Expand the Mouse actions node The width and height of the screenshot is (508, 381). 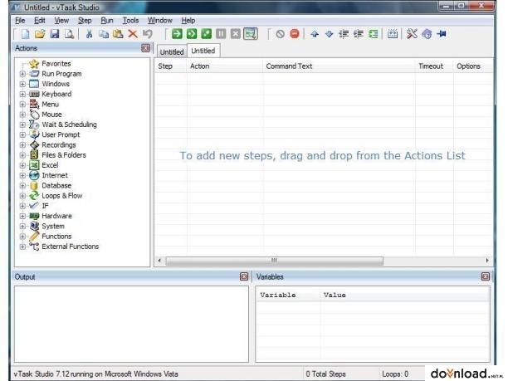(22, 115)
